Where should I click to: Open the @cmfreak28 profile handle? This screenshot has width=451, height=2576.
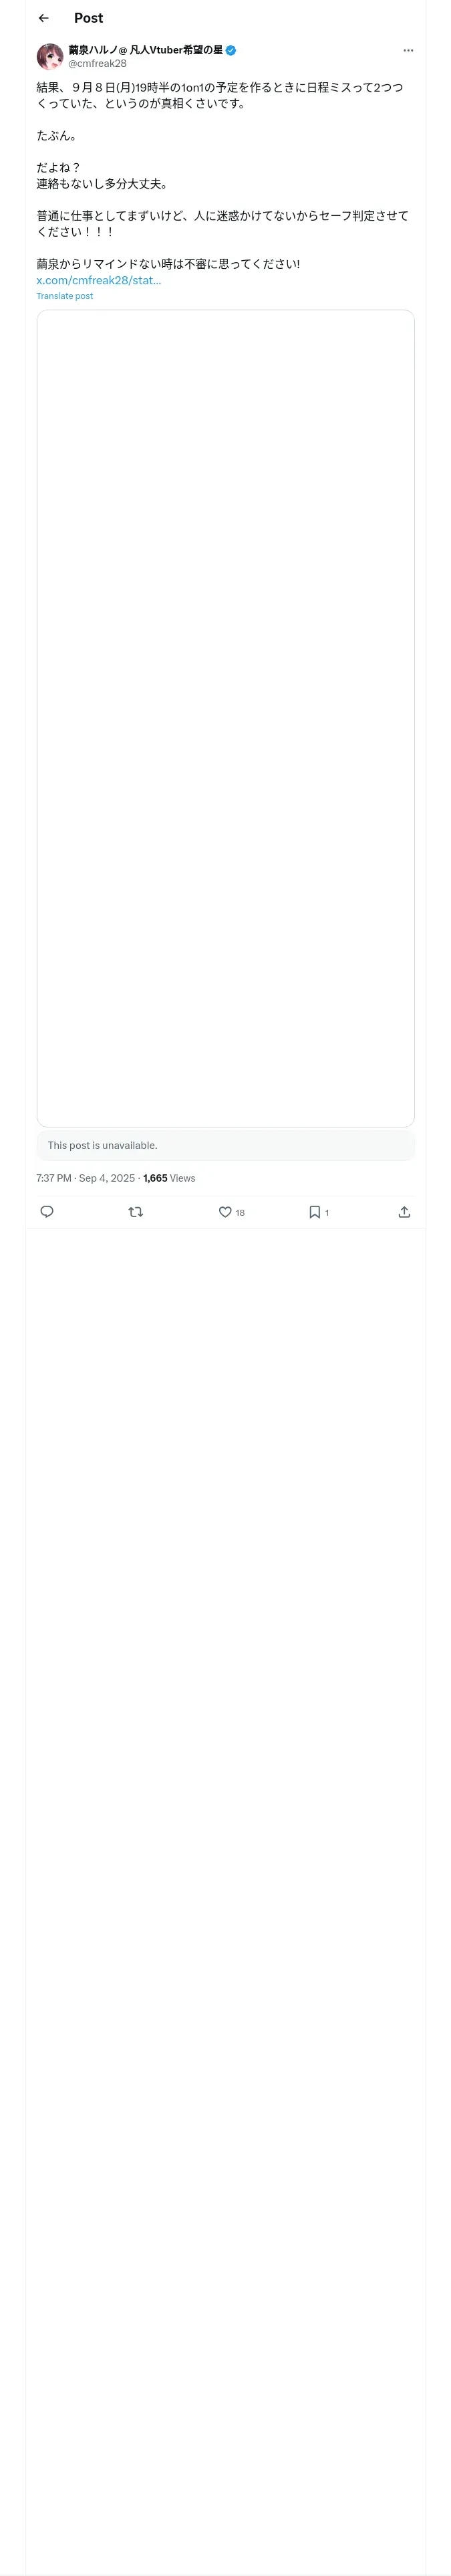pyautogui.click(x=97, y=63)
